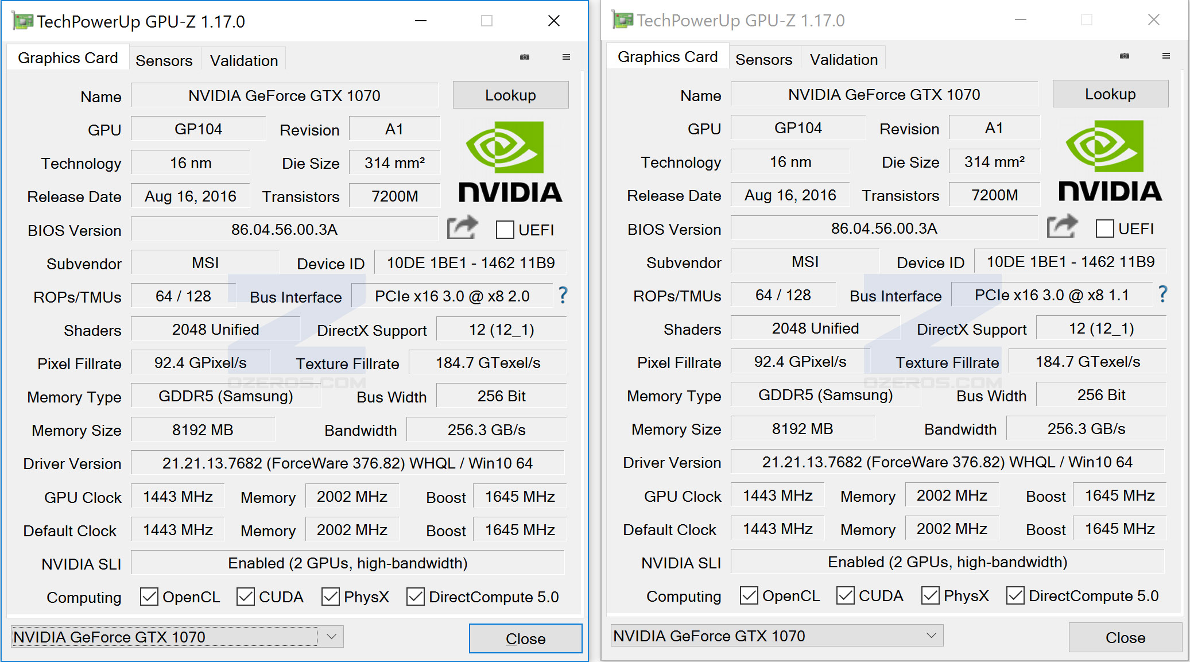The height and width of the screenshot is (662, 1190).
Task: Click Texture Fillrate 184.7 GTexel/s in right window
Action: (1088, 362)
